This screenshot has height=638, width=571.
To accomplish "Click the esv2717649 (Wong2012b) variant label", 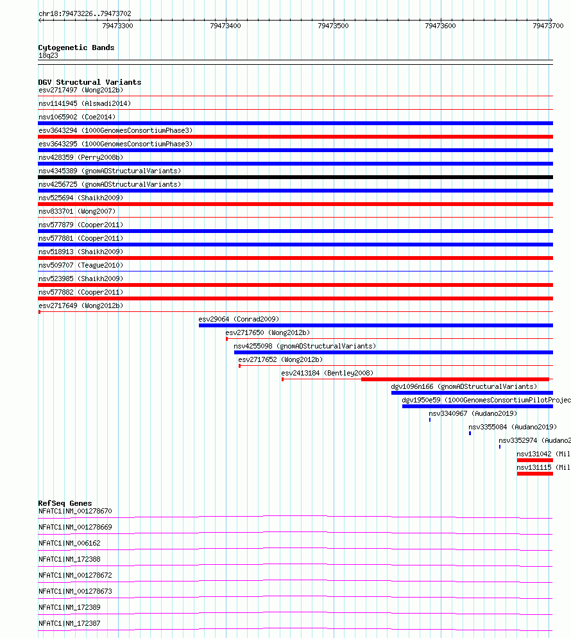I will [x=81, y=305].
